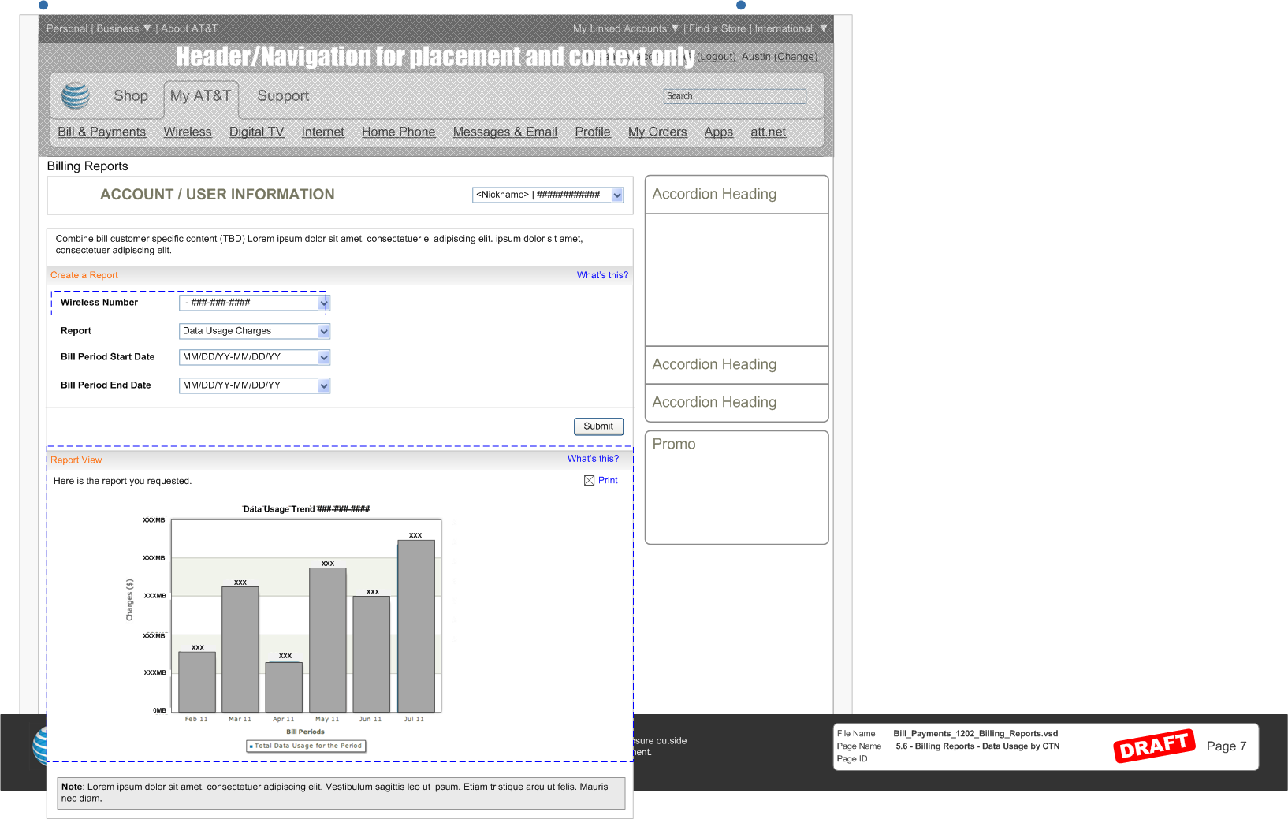1288x819 pixels.
Task: Expand My Linked Accounts dropdown
Action: point(675,28)
